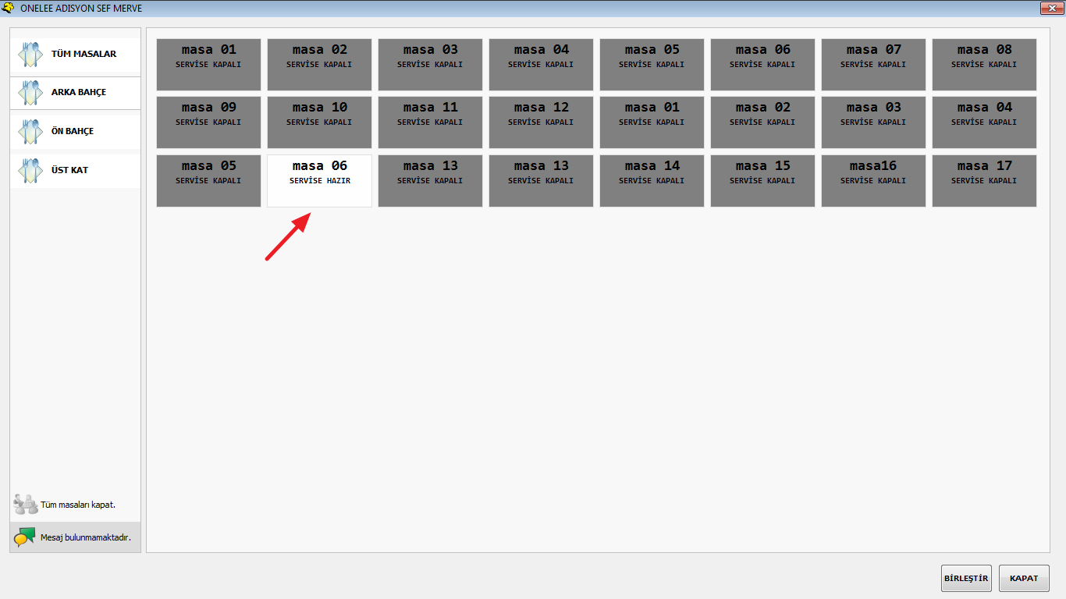Choose table masa 08
Viewport: 1066px width, 599px height.
(984, 65)
